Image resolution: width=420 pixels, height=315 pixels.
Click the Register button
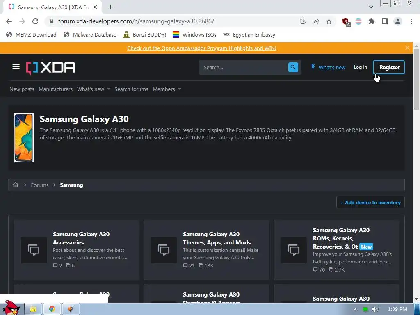[x=389, y=67]
